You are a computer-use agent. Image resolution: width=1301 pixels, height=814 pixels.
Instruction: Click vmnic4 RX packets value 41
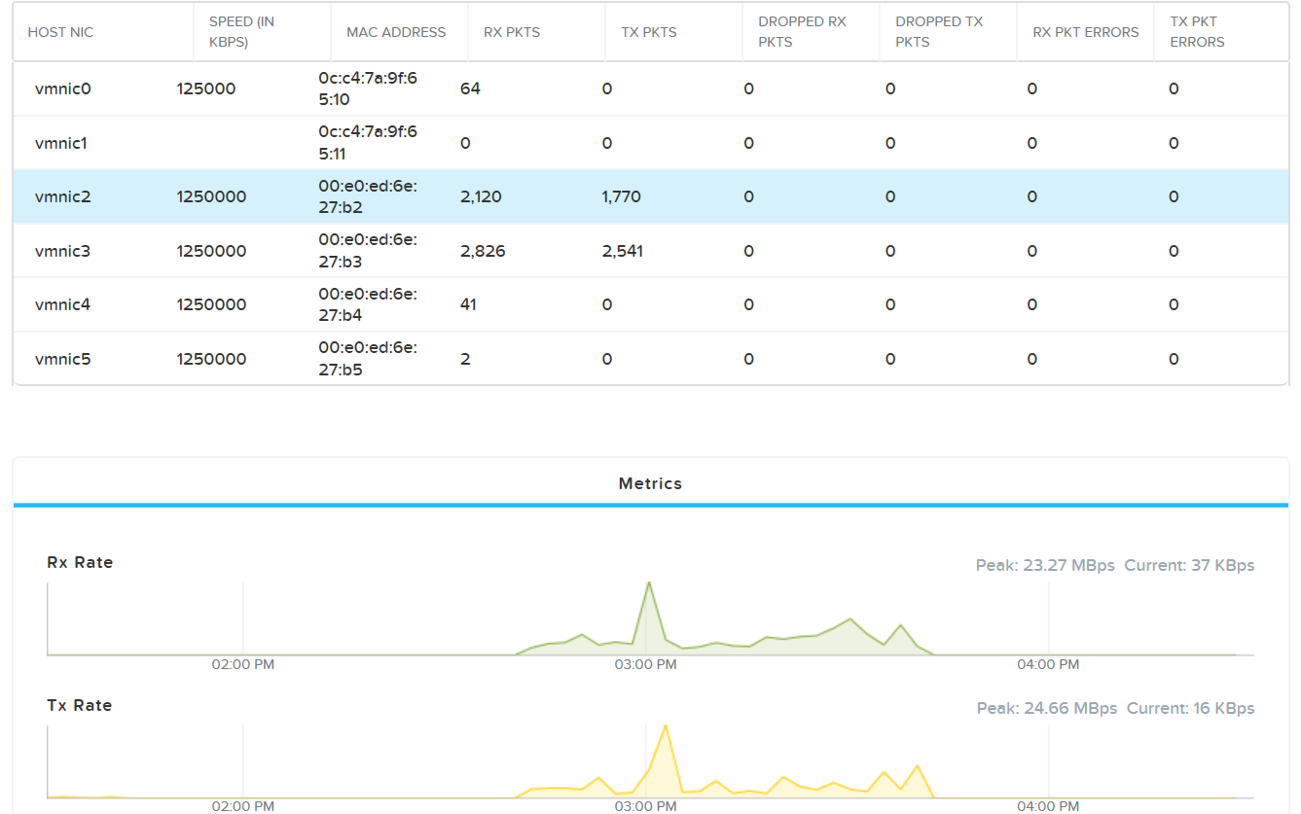tap(469, 304)
